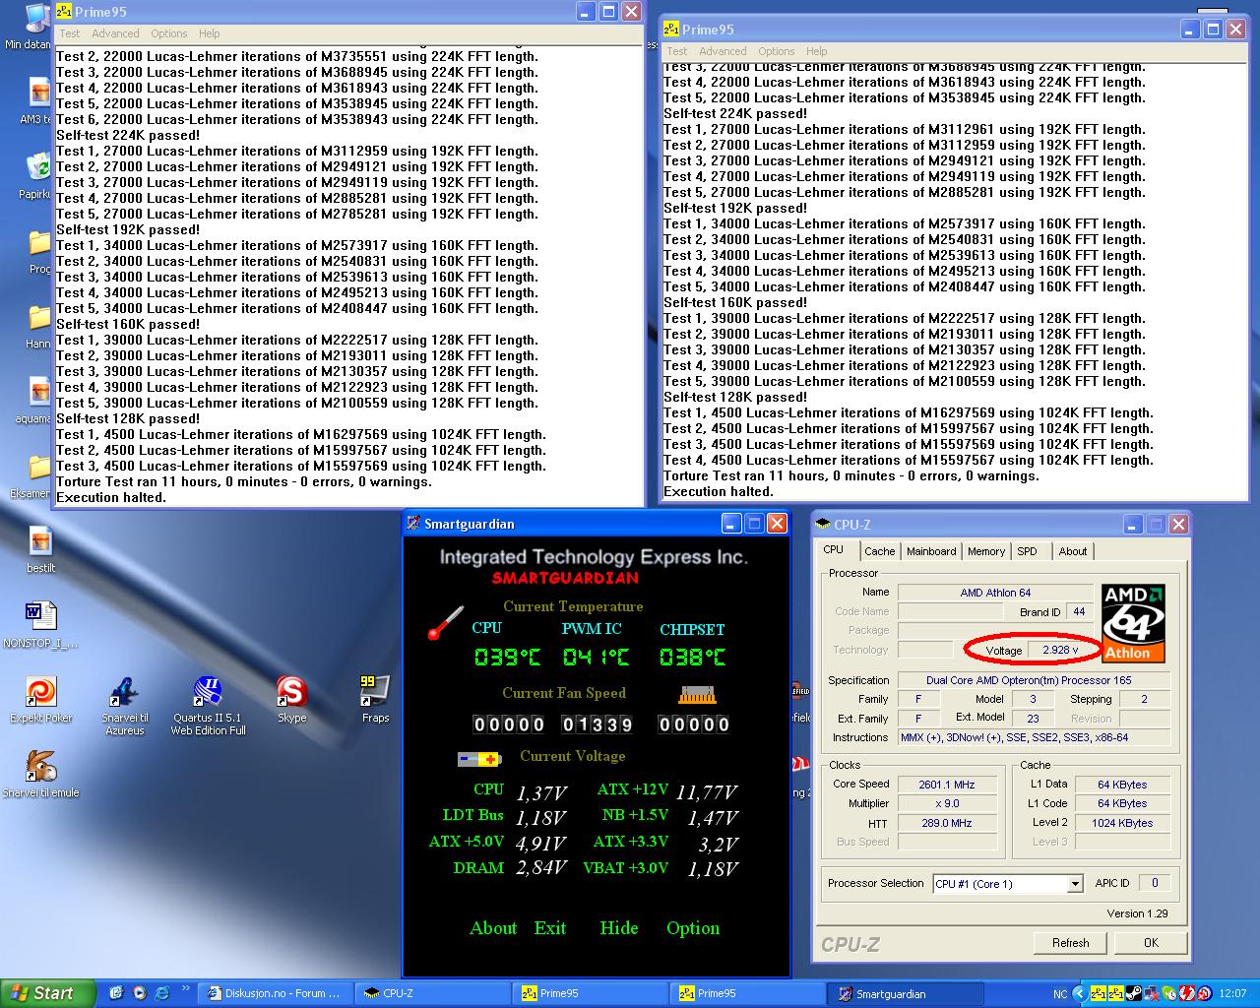Screen dimensions: 1260x1008
Task: Launch the Expekt Poker desktop shortcut
Action: pyautogui.click(x=40, y=699)
